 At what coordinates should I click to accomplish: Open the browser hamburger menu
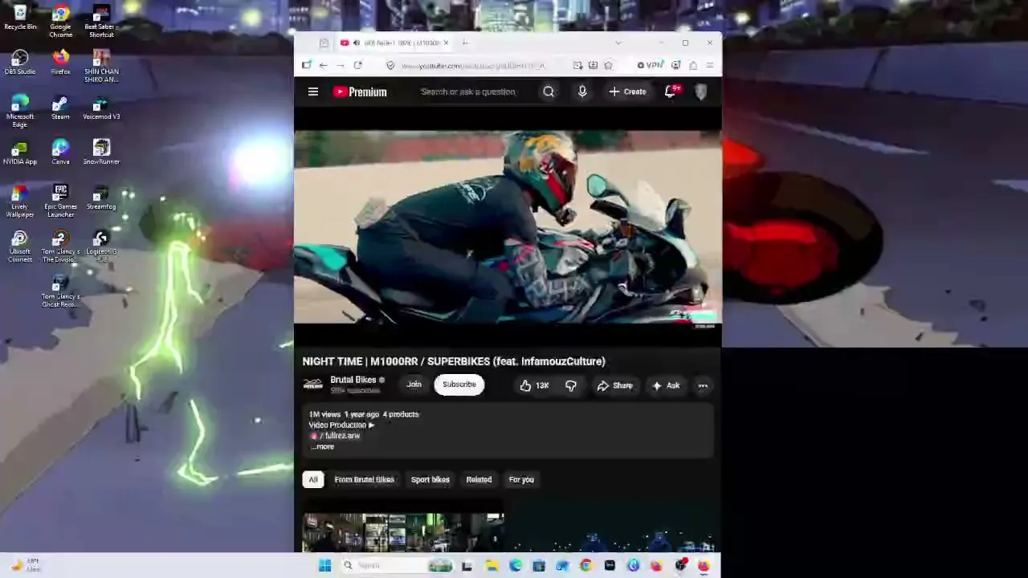[x=710, y=65]
